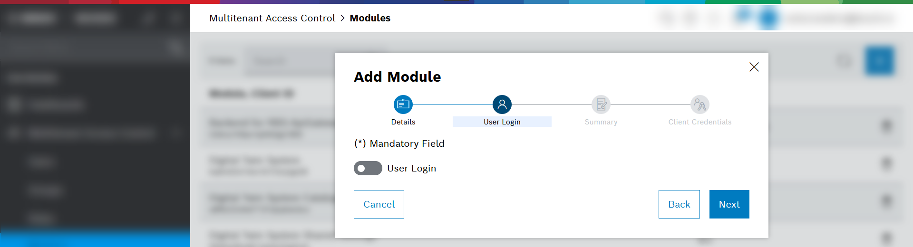This screenshot has width=913, height=247.
Task: Go back with the Back button
Action: pyautogui.click(x=679, y=204)
